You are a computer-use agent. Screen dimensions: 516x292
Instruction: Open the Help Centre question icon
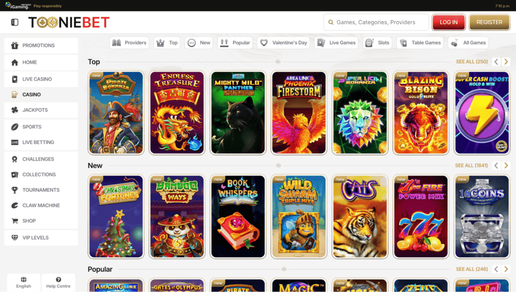coord(58,280)
